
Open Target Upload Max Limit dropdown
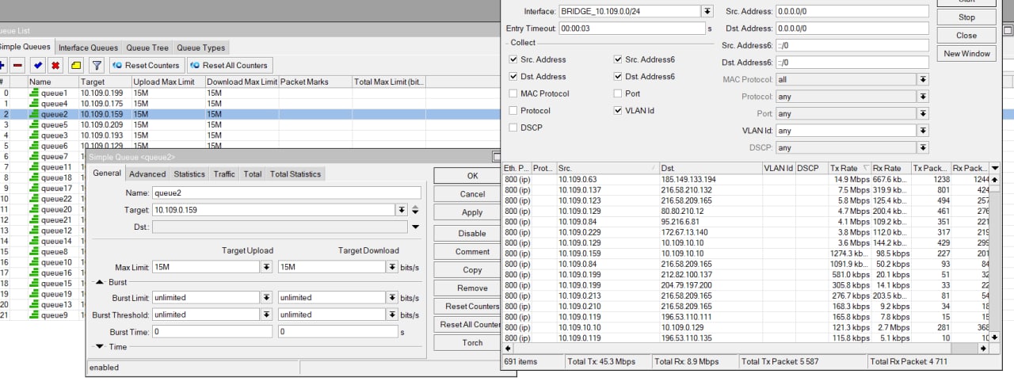267,268
